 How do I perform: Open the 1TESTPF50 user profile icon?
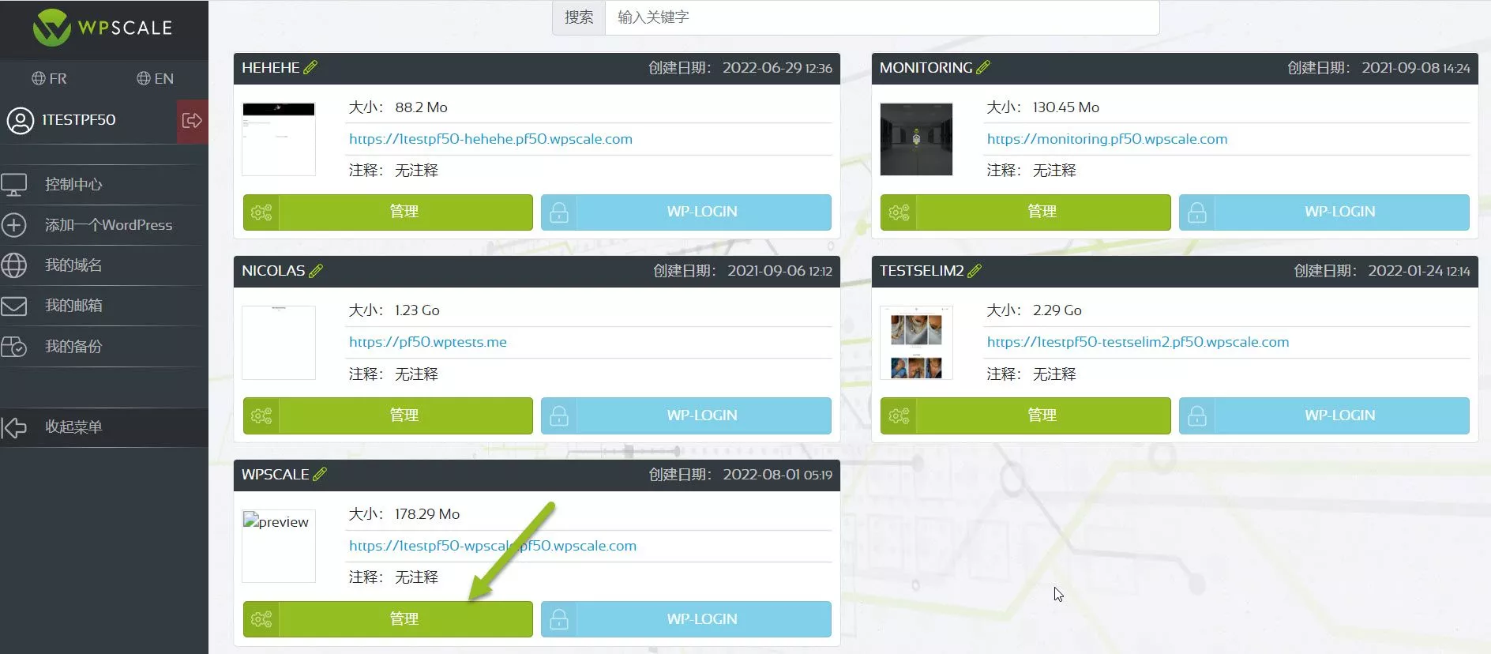point(20,120)
